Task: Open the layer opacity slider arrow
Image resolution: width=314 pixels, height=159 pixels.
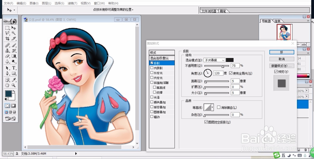Action: pos(307,91)
